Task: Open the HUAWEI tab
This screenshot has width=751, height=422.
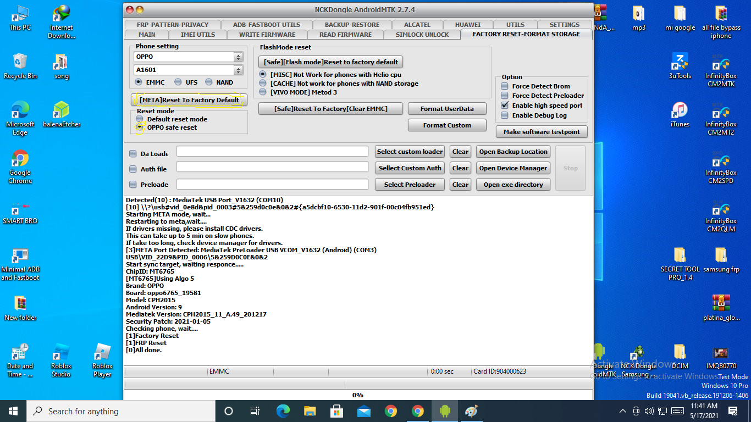Action: click(x=468, y=24)
